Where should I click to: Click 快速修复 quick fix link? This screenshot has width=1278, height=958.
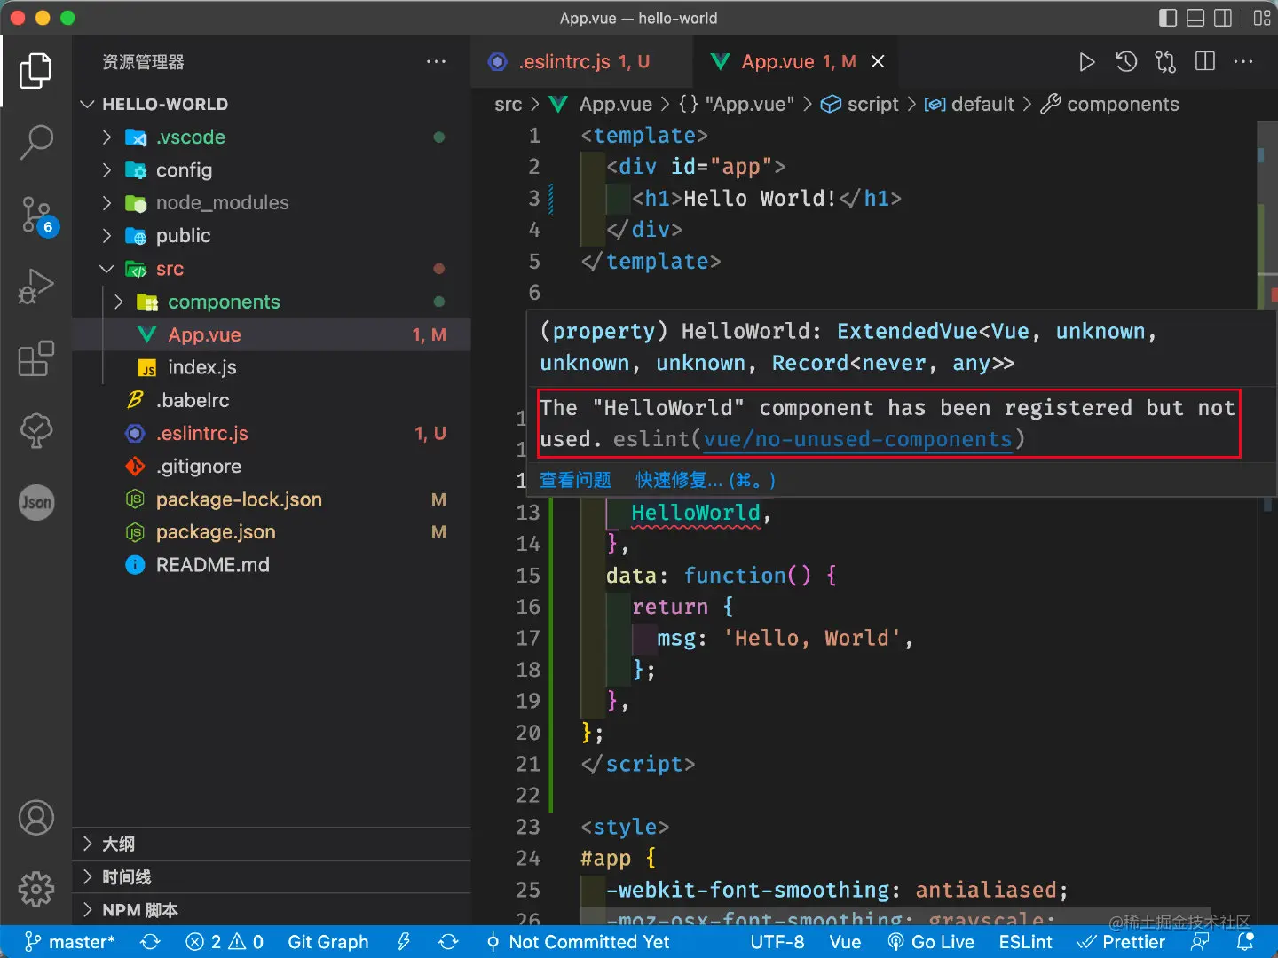point(706,480)
